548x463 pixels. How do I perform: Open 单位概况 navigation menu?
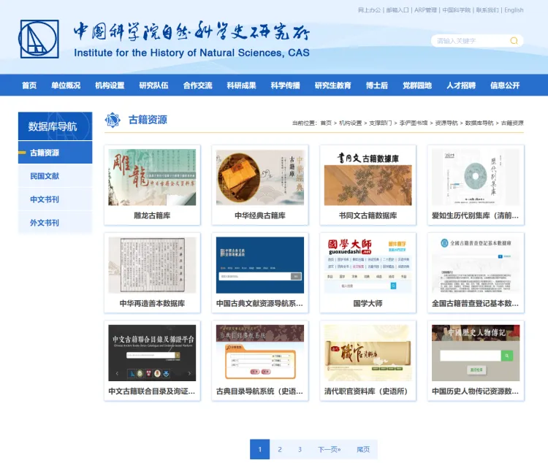[x=66, y=85]
